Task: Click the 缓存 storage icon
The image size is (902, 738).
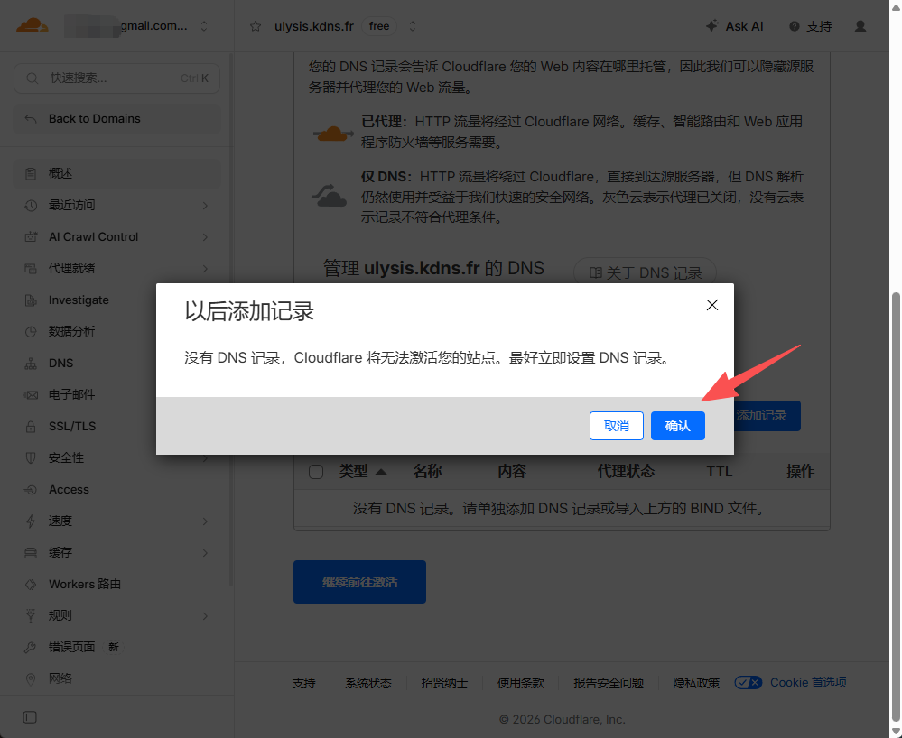Action: (31, 553)
